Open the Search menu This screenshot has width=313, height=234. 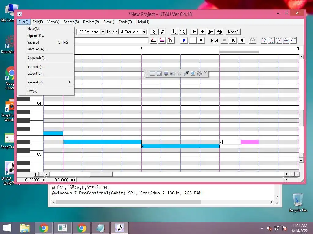tap(71, 22)
